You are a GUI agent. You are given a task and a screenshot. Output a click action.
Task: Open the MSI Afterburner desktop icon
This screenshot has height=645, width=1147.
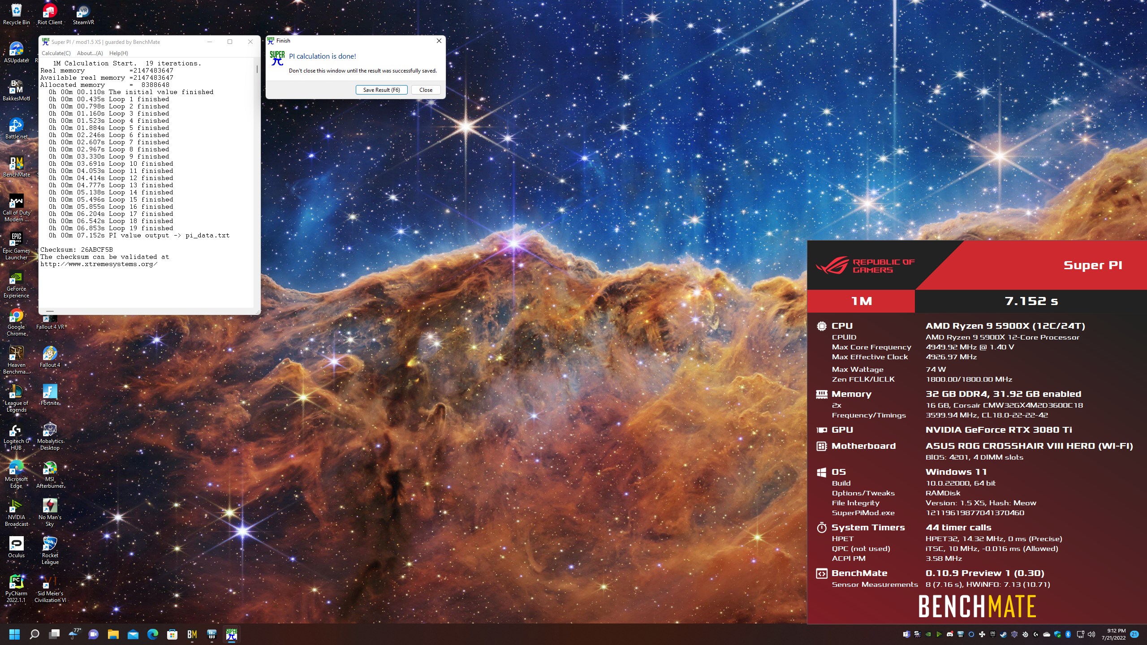coord(50,474)
